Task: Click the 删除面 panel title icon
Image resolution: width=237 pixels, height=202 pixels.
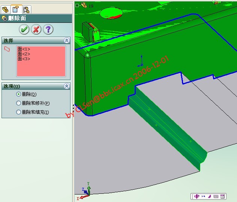Action: pos(4,18)
